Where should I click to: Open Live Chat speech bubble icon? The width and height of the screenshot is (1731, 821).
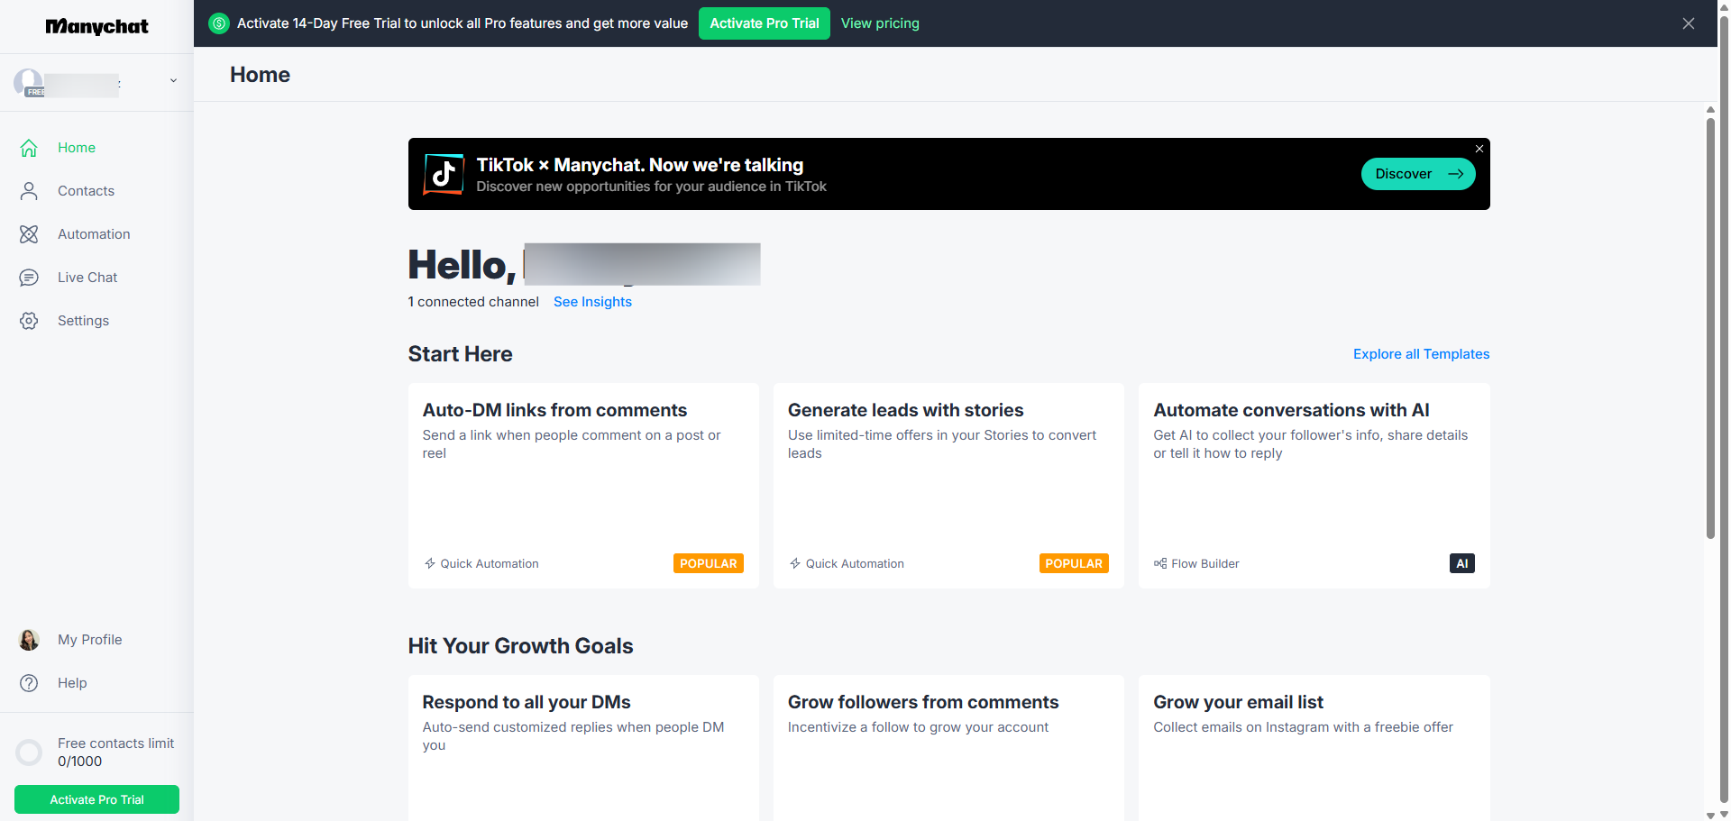[29, 278]
